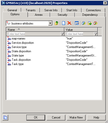Click the abc icon next to Service.disposition
108x123 pixels.
click(9, 43)
